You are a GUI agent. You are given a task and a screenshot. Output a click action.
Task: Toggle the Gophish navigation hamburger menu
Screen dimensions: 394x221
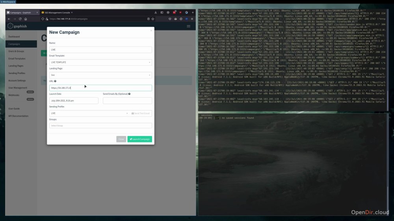[x=188, y=26]
